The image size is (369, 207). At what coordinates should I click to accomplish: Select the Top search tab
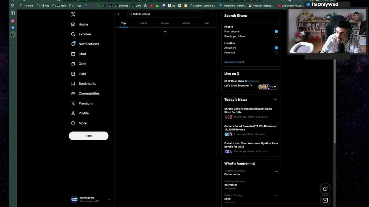pos(123,23)
